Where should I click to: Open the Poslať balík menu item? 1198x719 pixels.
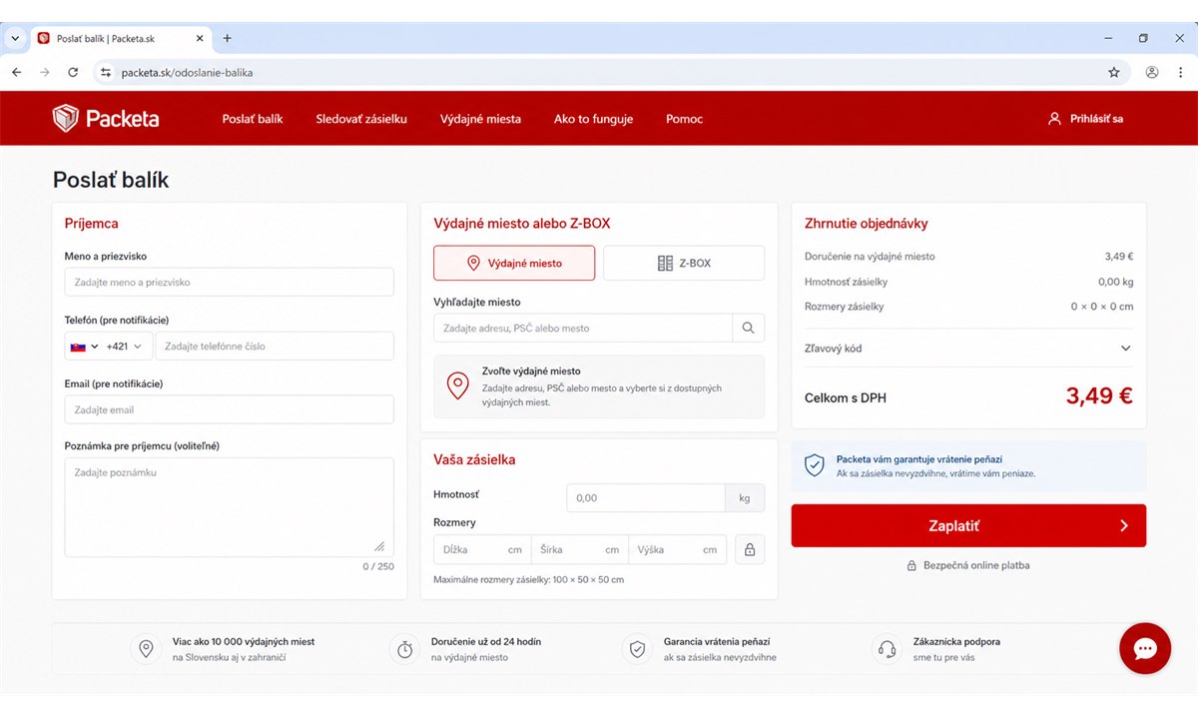(x=253, y=119)
